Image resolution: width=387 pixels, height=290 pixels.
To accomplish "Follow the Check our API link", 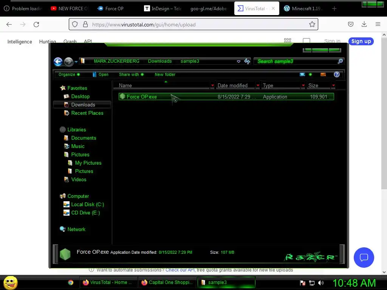I will pos(180,270).
